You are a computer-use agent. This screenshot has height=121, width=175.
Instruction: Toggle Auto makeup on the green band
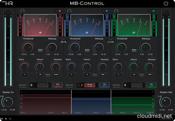pyautogui.click(x=134, y=50)
